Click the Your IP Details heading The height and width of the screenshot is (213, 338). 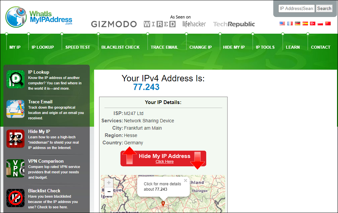(x=163, y=102)
